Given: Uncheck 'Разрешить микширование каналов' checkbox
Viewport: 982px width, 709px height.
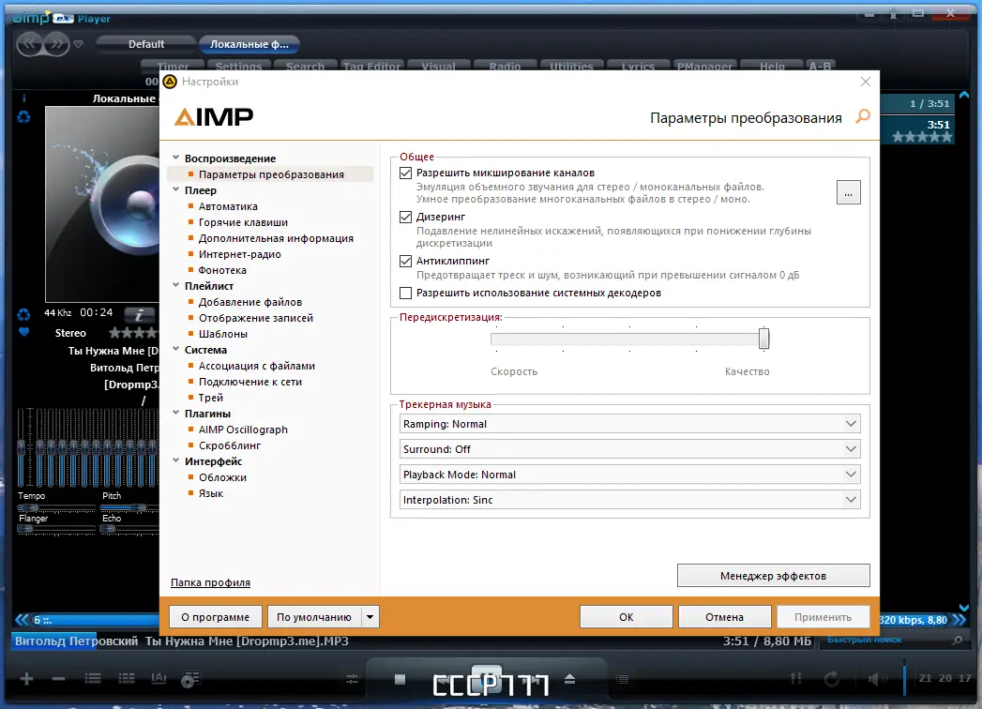Looking at the screenshot, I should coord(406,173).
